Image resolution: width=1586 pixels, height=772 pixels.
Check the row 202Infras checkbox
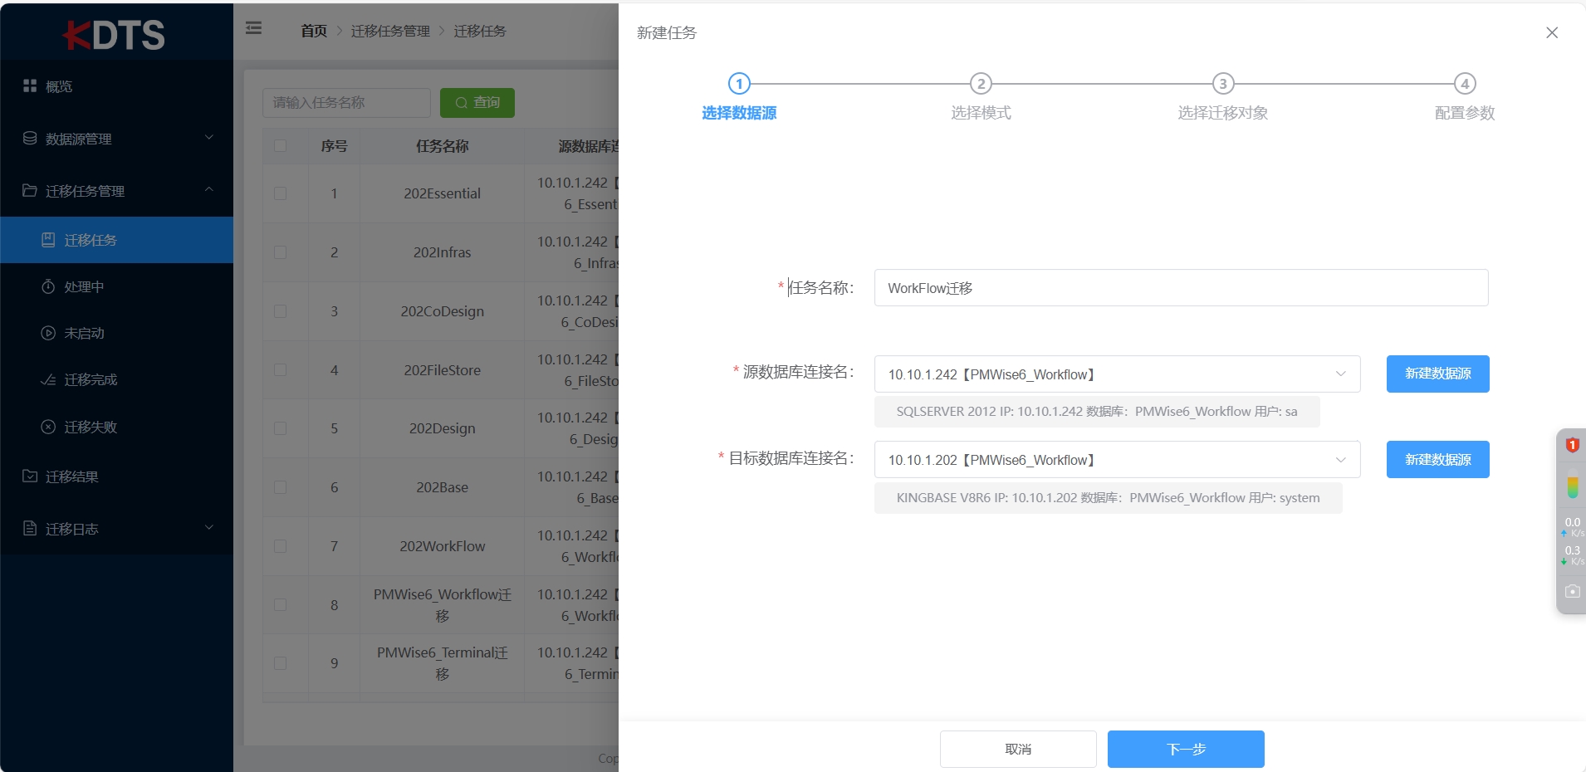tap(281, 252)
